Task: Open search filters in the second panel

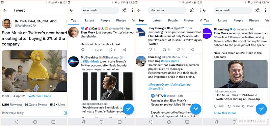Action: click(124, 10)
